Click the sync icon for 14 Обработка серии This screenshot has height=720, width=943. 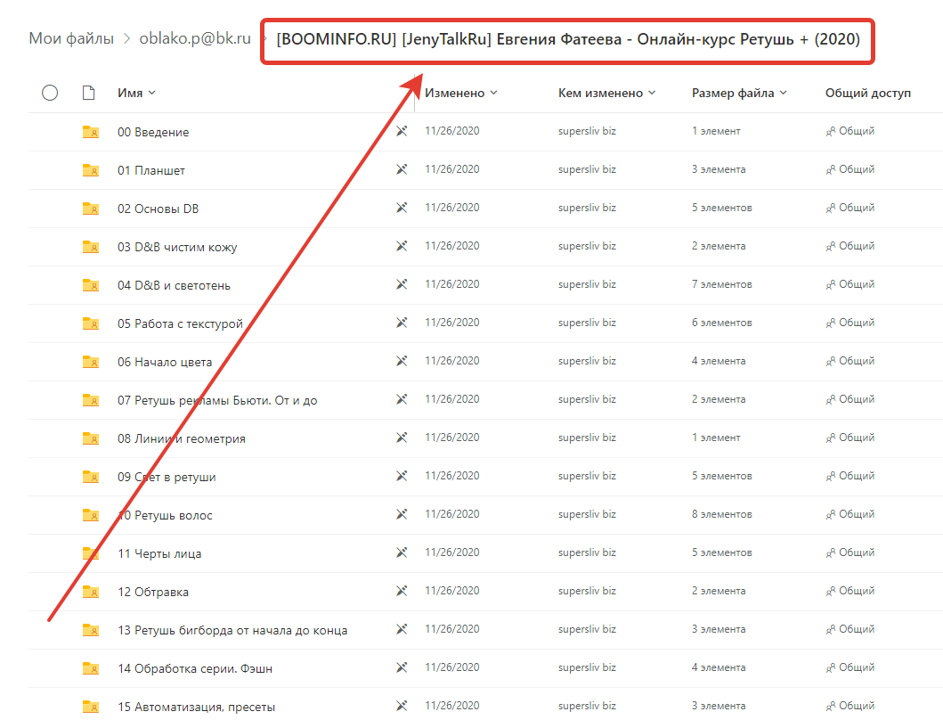click(x=402, y=667)
